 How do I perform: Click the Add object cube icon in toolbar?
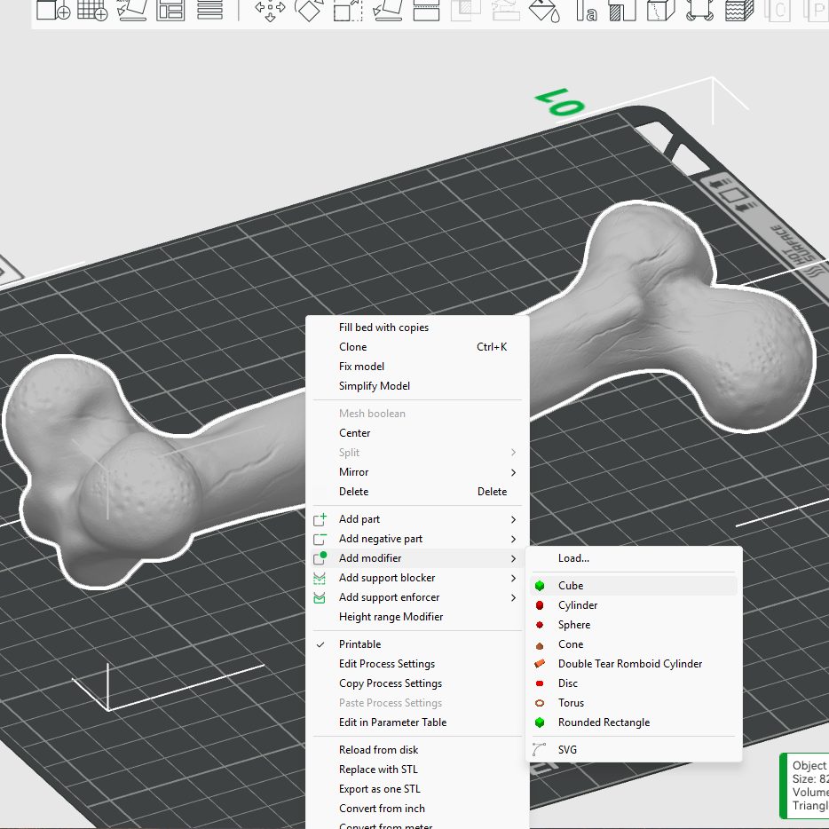tap(53, 10)
